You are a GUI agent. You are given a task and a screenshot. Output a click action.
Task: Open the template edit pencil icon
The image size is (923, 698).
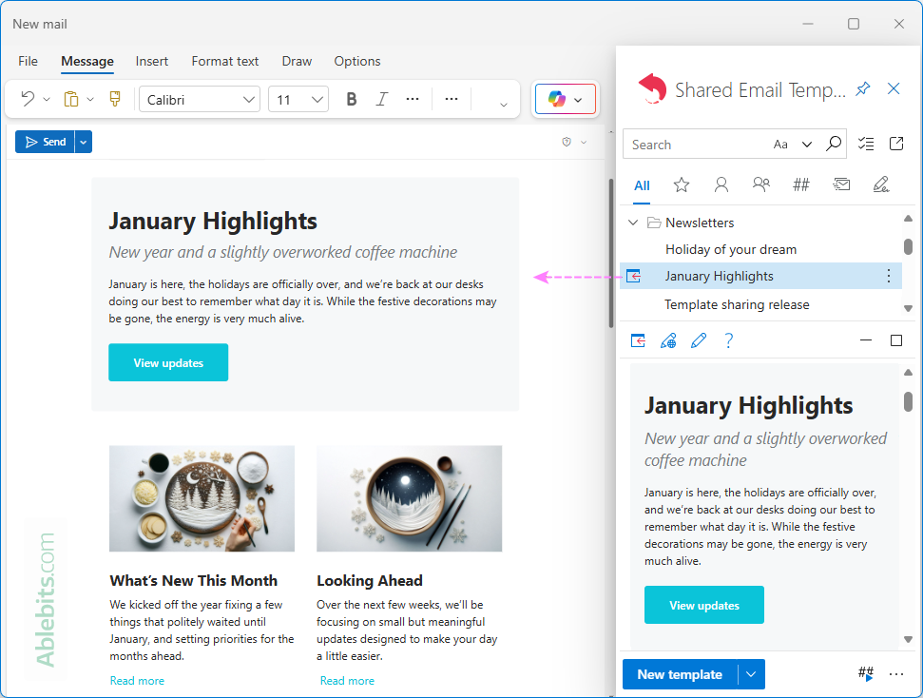tap(699, 340)
